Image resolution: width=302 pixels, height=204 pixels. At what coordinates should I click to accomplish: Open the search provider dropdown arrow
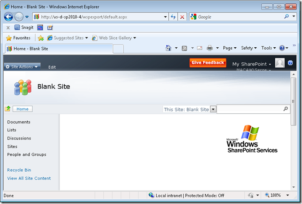294,16
